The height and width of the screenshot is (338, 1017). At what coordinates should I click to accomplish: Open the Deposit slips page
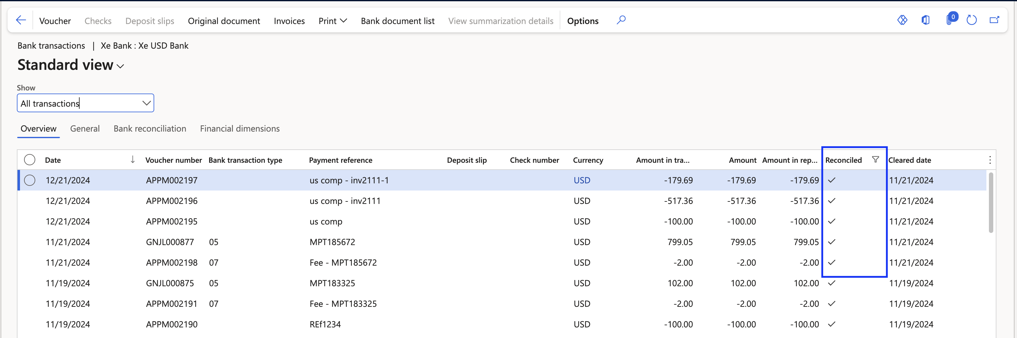coord(149,21)
